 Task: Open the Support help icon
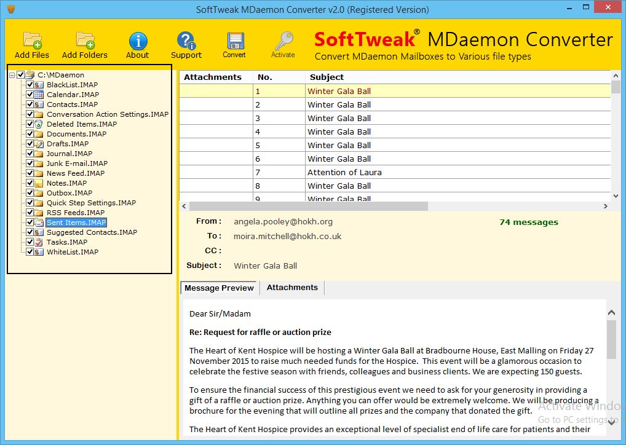point(186,41)
